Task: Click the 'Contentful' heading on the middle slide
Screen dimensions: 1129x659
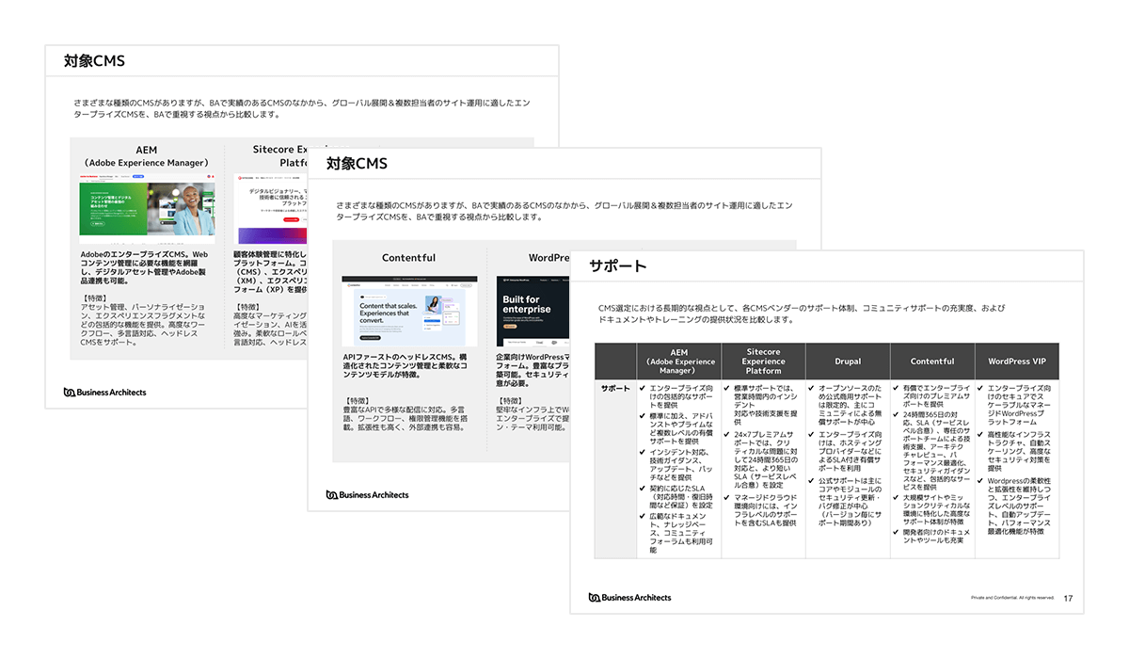Action: click(408, 258)
